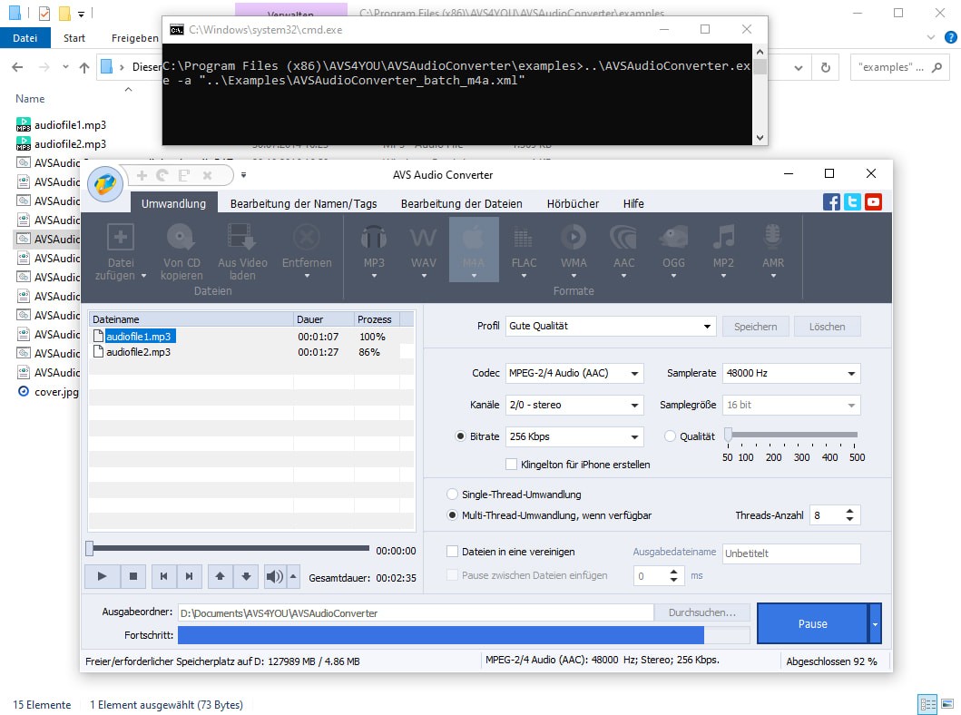Screen dimensions: 961x715
Task: Select Single-Thread-Umwandlung radio button
Action: pos(453,495)
